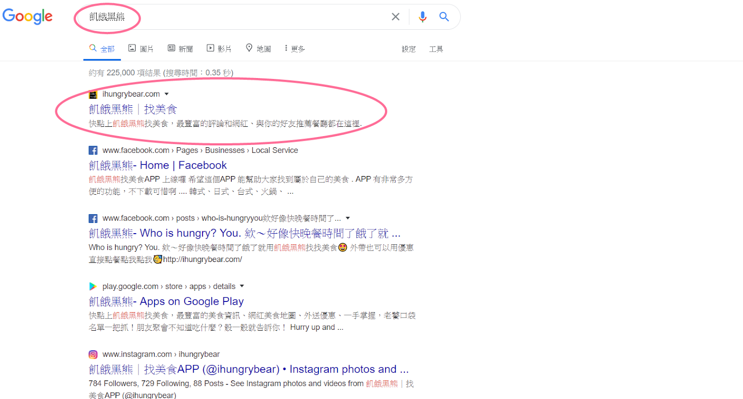Expand dropdown arrow on play.google.com result

(241, 286)
